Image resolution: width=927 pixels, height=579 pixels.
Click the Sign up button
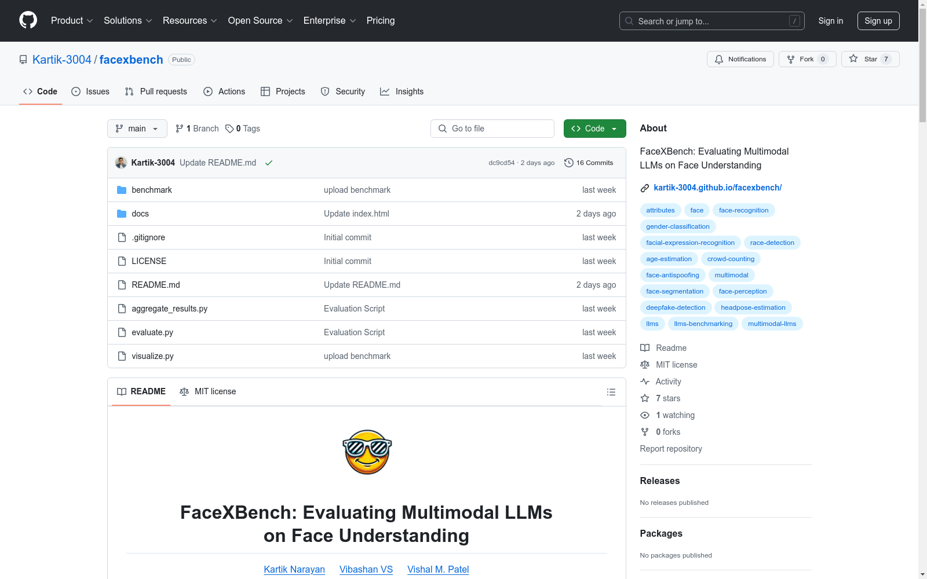pos(878,21)
